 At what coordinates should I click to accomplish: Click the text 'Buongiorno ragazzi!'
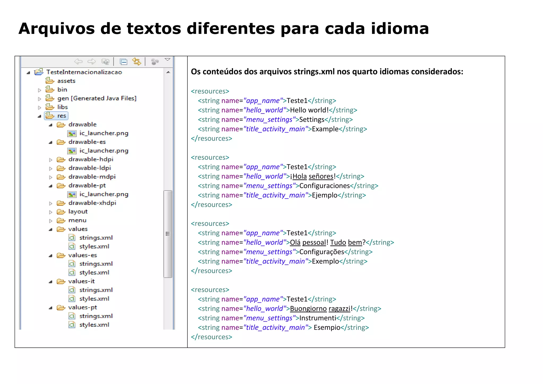tap(321, 309)
